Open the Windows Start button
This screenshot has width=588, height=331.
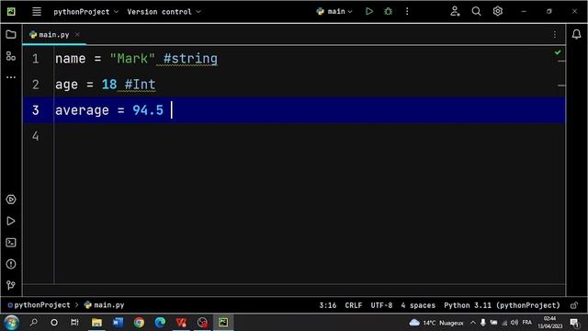[x=12, y=323]
